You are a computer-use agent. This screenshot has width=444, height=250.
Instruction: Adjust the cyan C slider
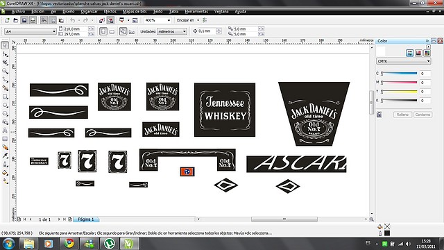(400, 74)
